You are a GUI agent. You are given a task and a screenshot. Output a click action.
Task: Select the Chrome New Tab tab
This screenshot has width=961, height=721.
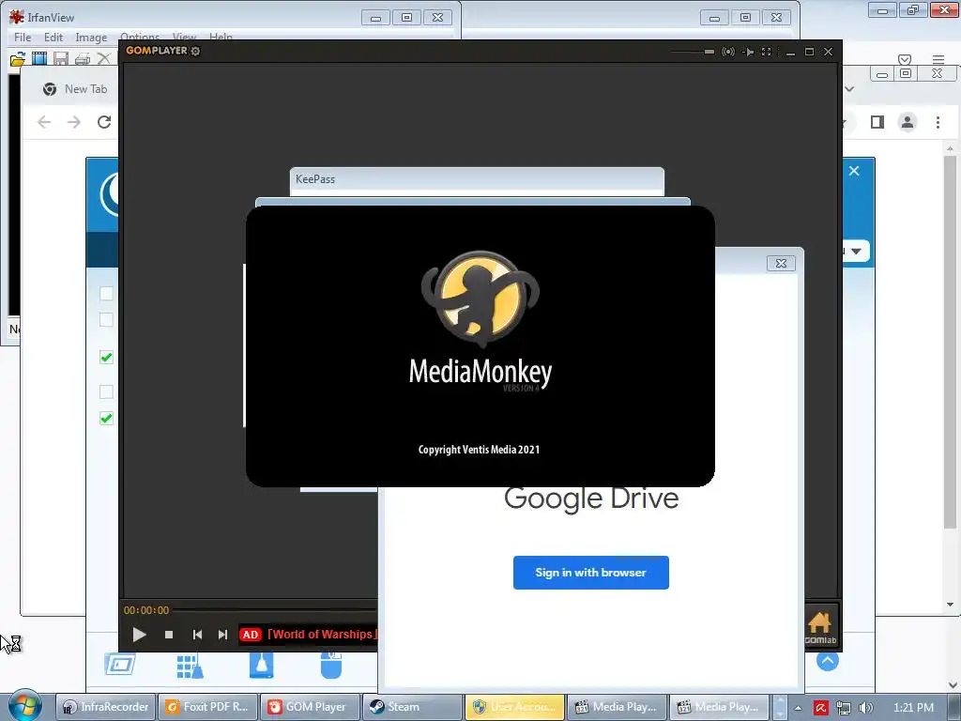[75, 89]
